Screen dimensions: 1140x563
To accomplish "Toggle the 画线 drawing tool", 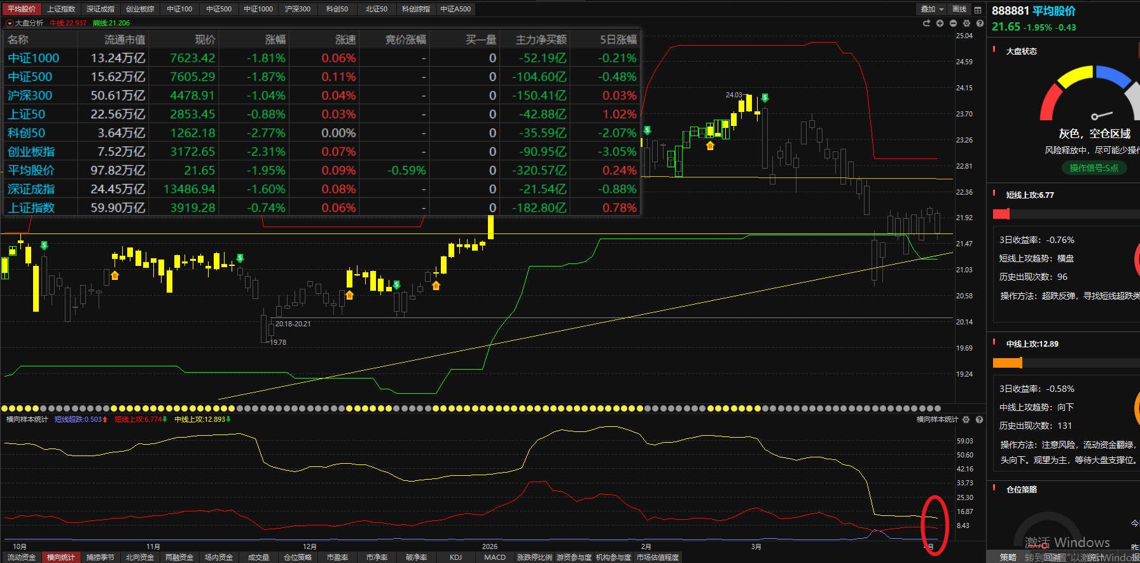I will (x=959, y=10).
